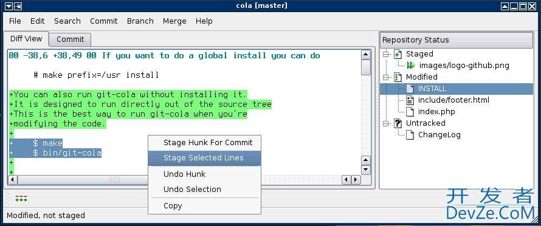
Task: Choose Stage Selected Lines
Action: click(x=205, y=158)
